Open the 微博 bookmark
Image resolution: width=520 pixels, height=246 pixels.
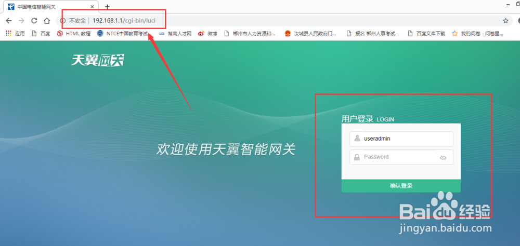207,33
